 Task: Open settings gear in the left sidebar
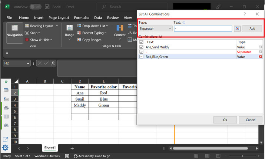point(6,148)
